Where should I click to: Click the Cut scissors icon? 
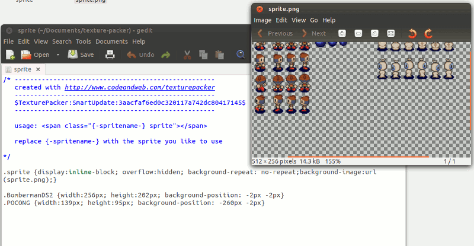pyautogui.click(x=187, y=55)
